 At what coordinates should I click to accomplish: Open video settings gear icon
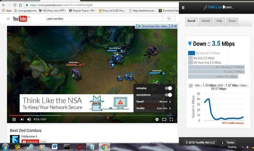tap(157, 119)
